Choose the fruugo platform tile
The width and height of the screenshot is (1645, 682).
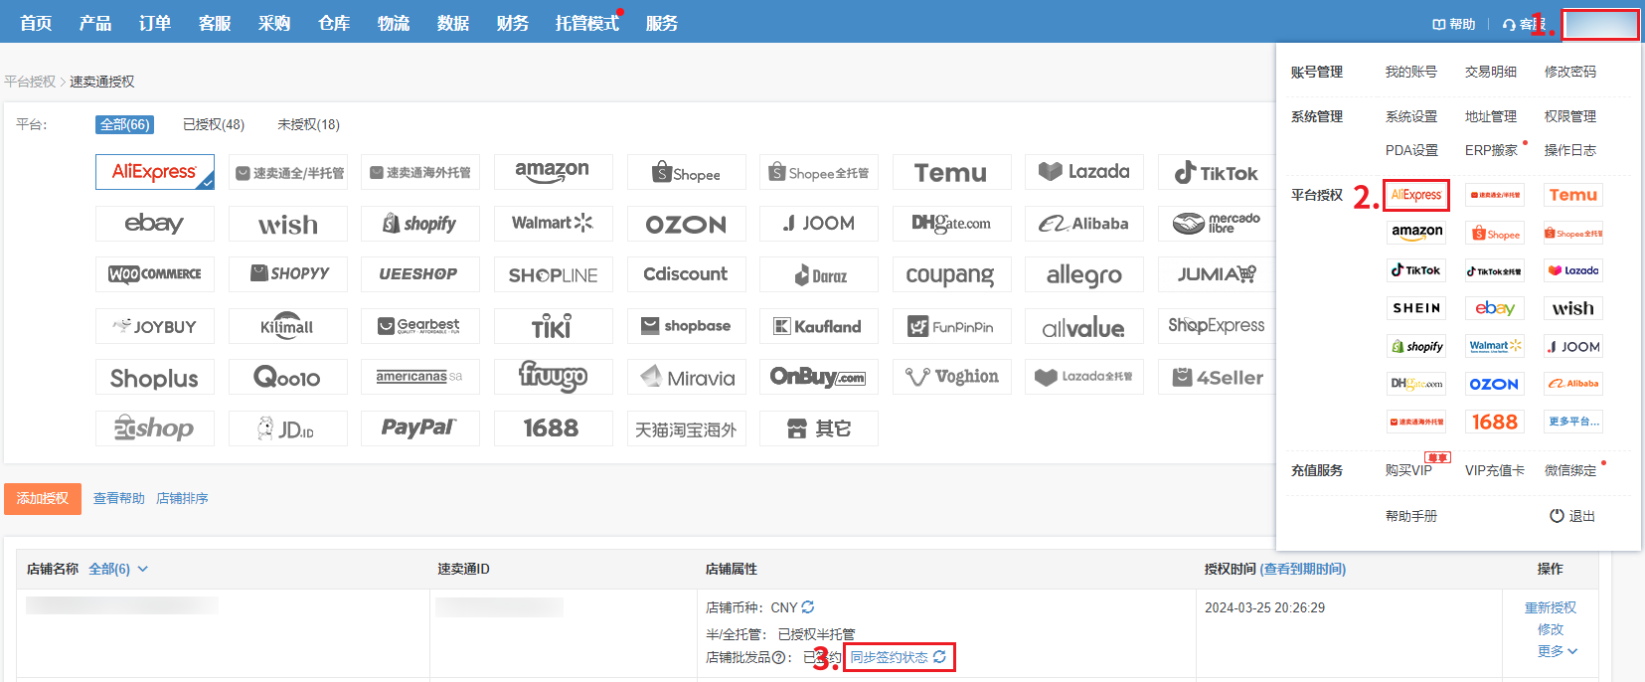(x=553, y=377)
